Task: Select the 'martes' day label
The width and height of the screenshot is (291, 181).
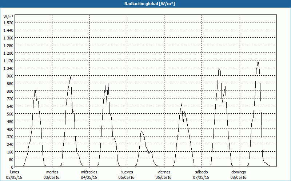Action: 52,172
